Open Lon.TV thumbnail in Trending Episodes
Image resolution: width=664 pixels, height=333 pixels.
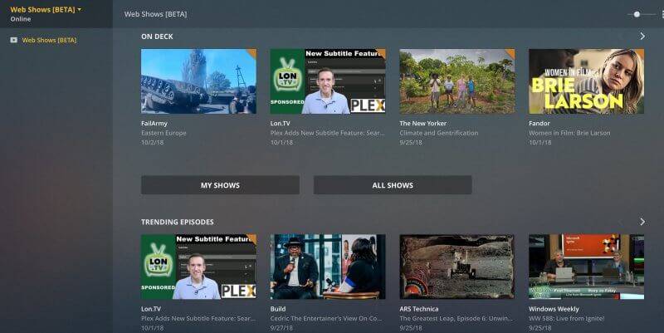pyautogui.click(x=198, y=267)
